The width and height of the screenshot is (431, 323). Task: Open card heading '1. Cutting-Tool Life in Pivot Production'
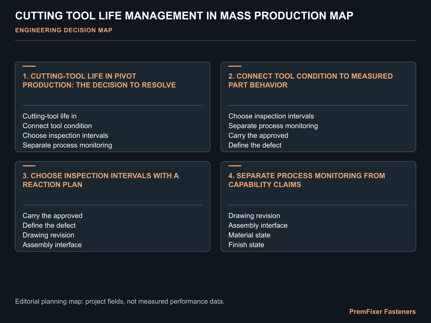(99, 80)
